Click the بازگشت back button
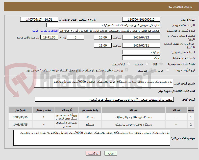 pos(93,153)
